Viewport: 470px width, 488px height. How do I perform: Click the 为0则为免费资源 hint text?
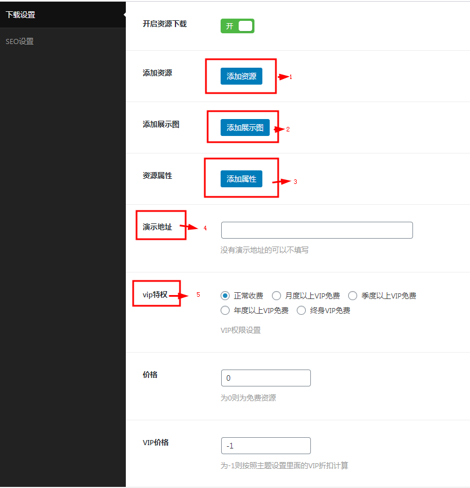(248, 398)
